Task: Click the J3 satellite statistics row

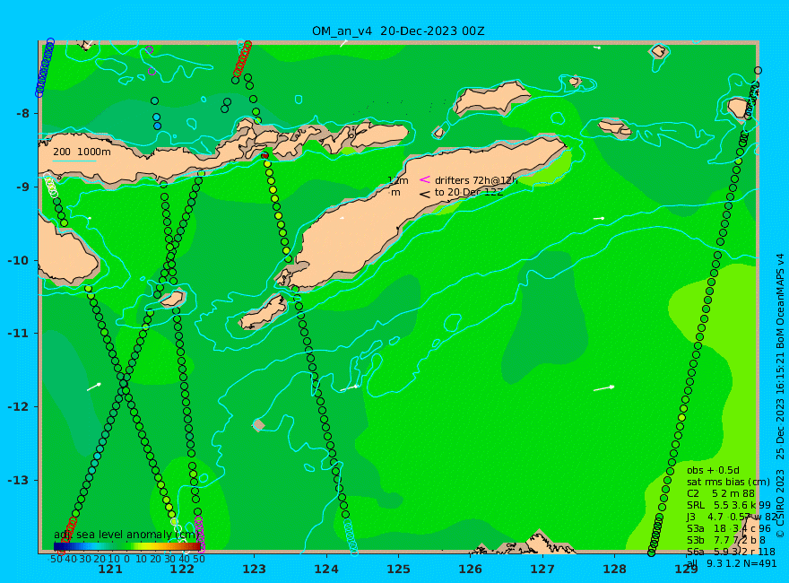Action: pos(732,517)
